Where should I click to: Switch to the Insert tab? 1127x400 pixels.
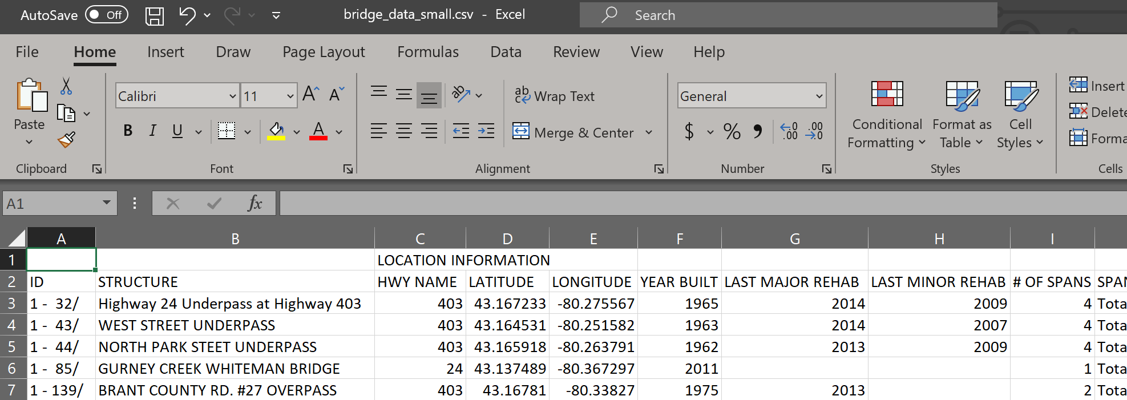pyautogui.click(x=165, y=52)
